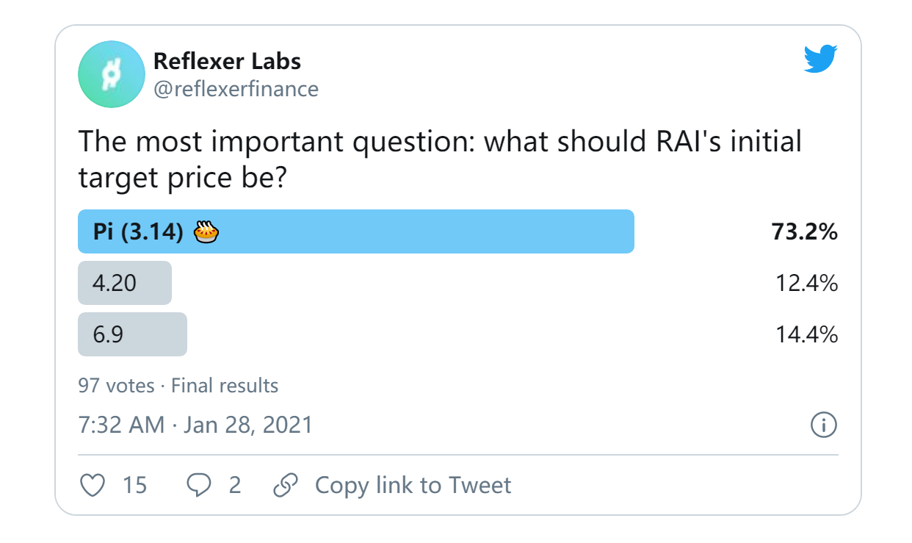
Task: Select the 4.20 poll option
Action: (x=125, y=283)
